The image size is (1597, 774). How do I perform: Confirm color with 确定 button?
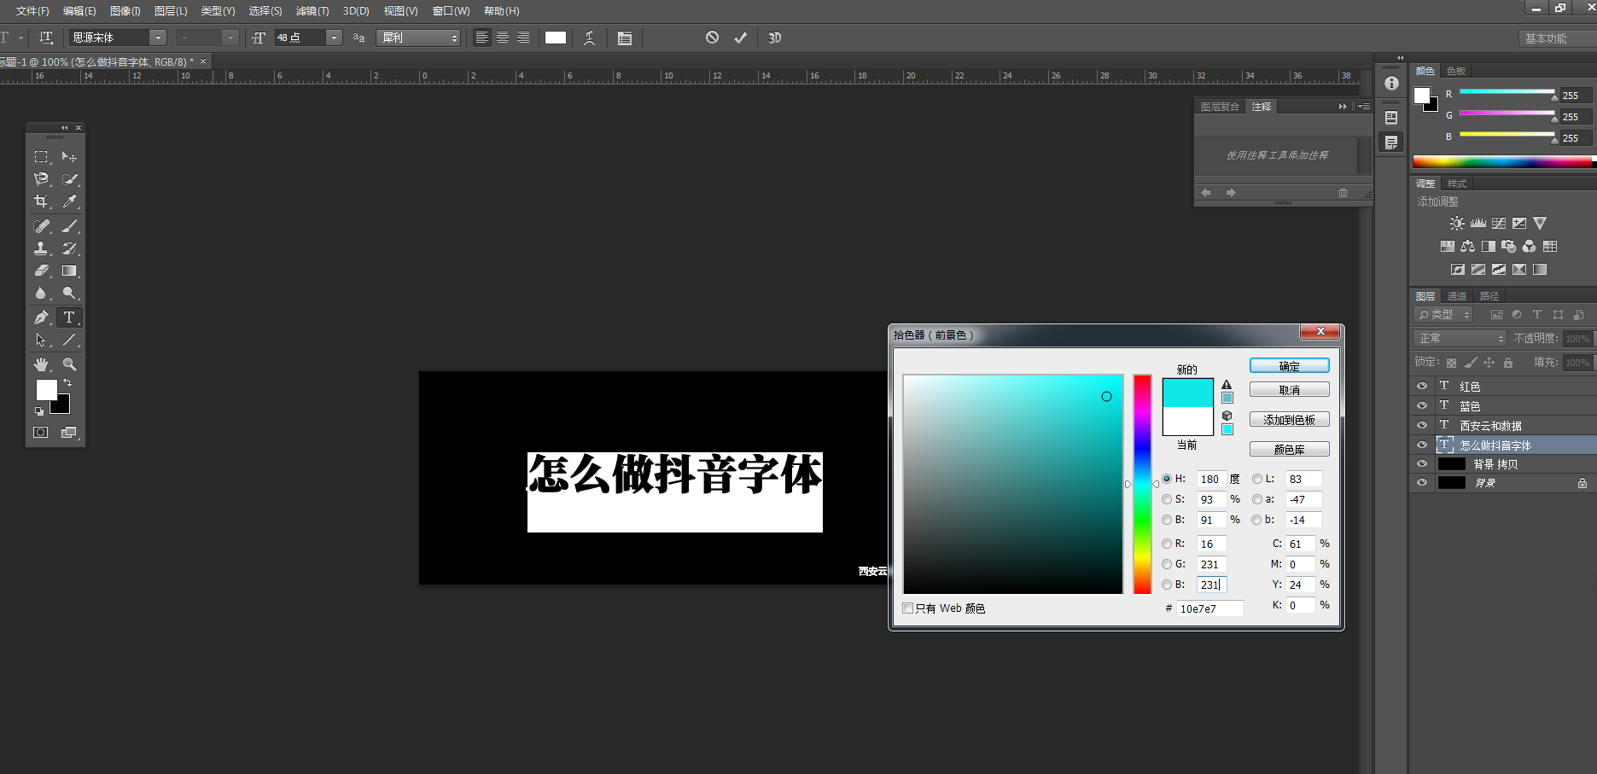[1289, 366]
